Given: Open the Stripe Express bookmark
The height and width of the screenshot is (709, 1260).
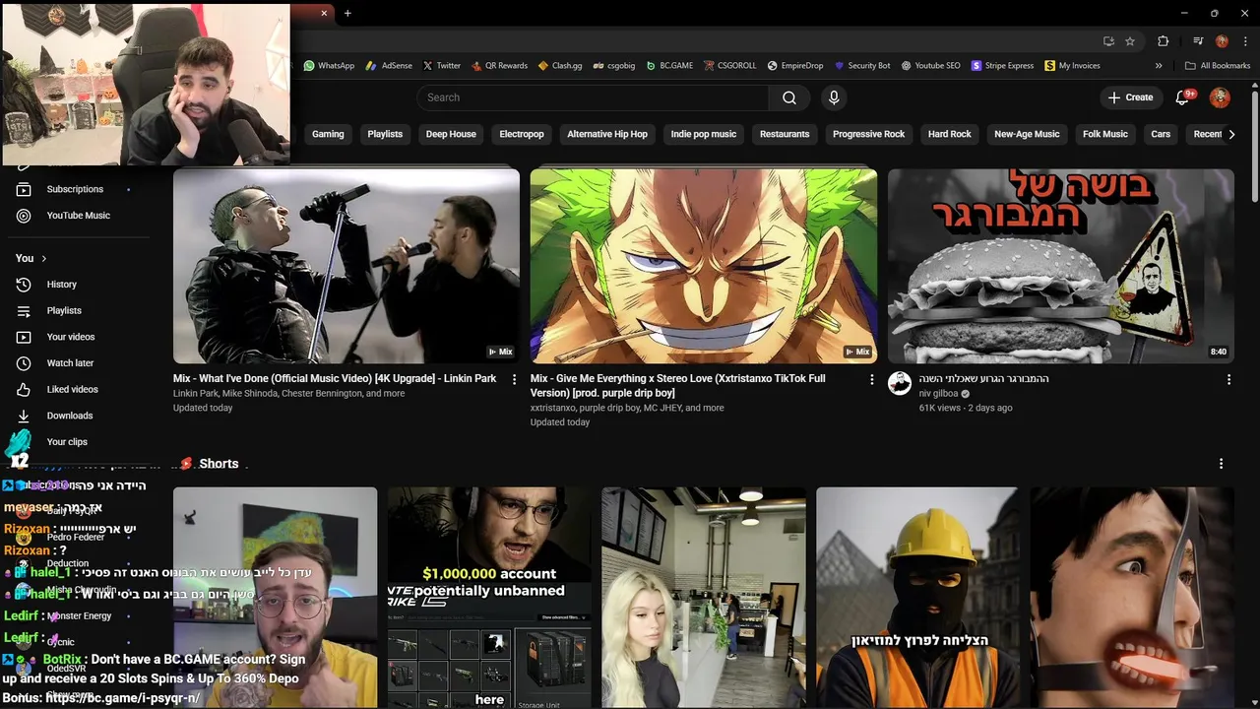Looking at the screenshot, I should pos(1002,66).
